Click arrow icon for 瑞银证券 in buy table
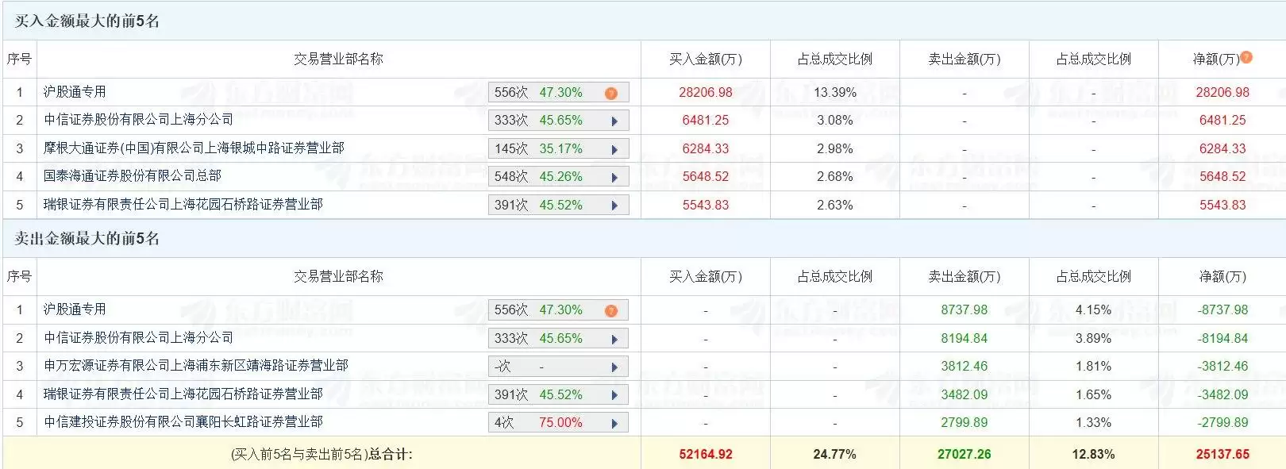The width and height of the screenshot is (1286, 469). [x=614, y=206]
